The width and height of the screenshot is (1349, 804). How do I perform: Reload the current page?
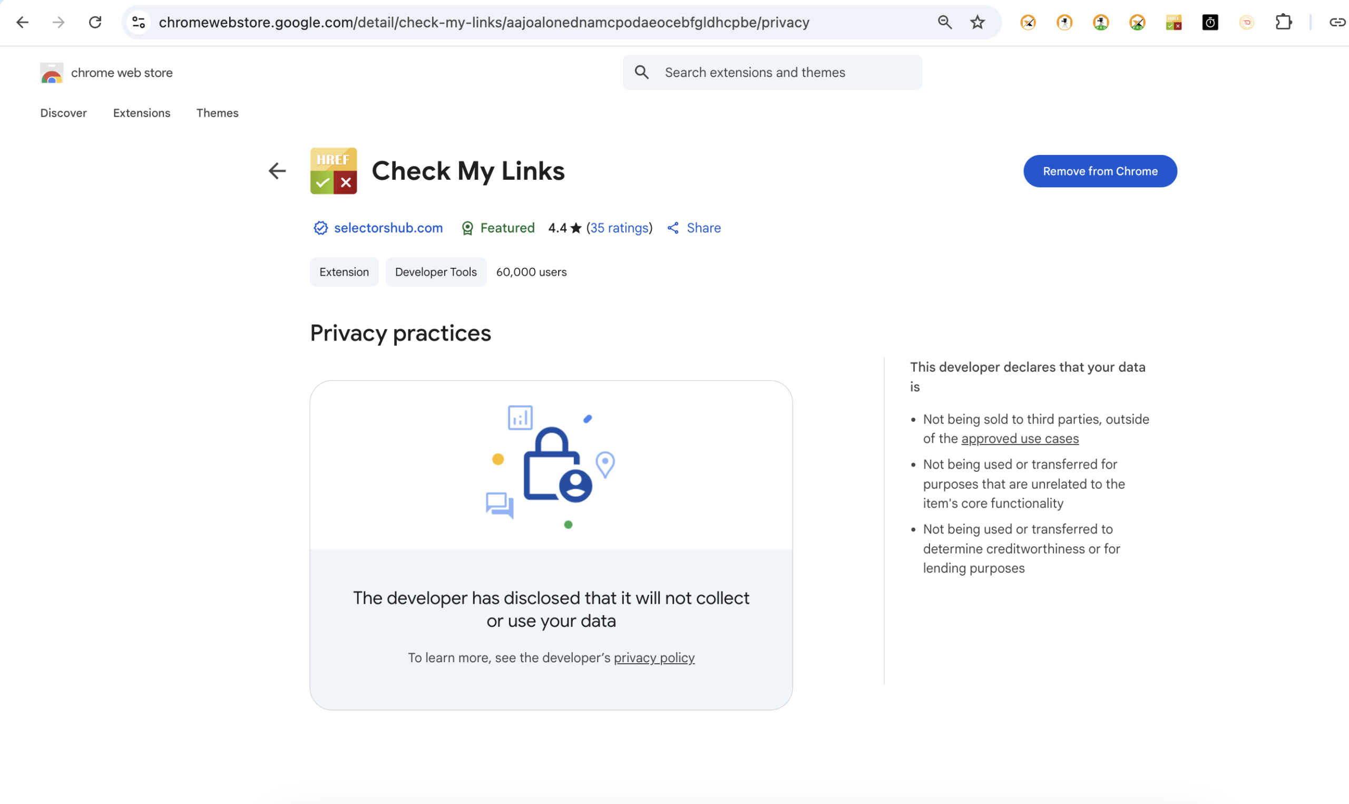pyautogui.click(x=95, y=22)
